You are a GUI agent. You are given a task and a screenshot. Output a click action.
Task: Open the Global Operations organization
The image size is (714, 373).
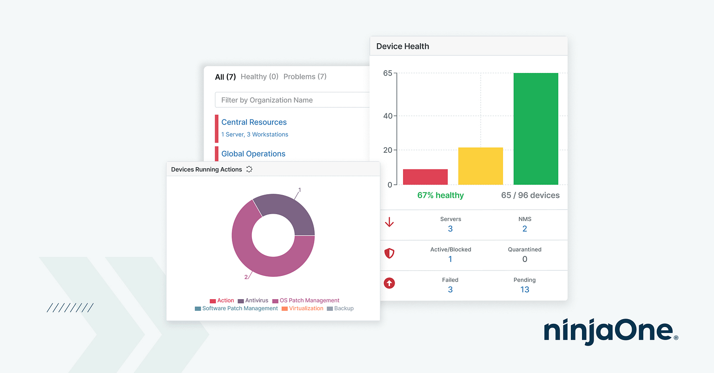point(253,153)
